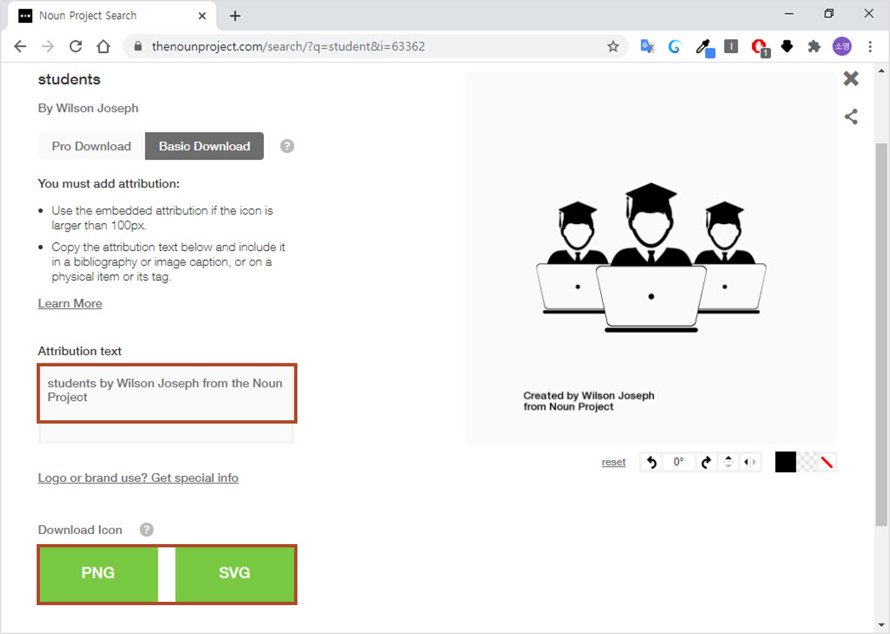890x634 pixels.
Task: Close the icon detail panel
Action: 851,79
